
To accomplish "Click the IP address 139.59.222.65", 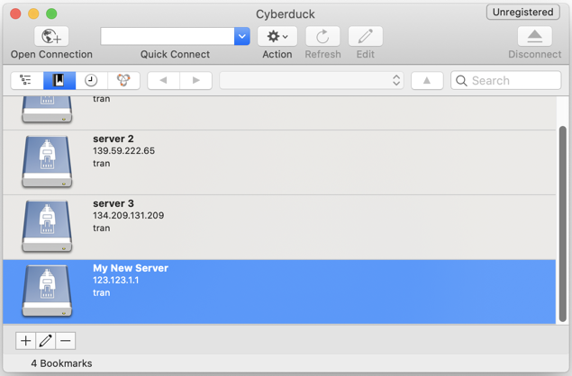I will (123, 151).
